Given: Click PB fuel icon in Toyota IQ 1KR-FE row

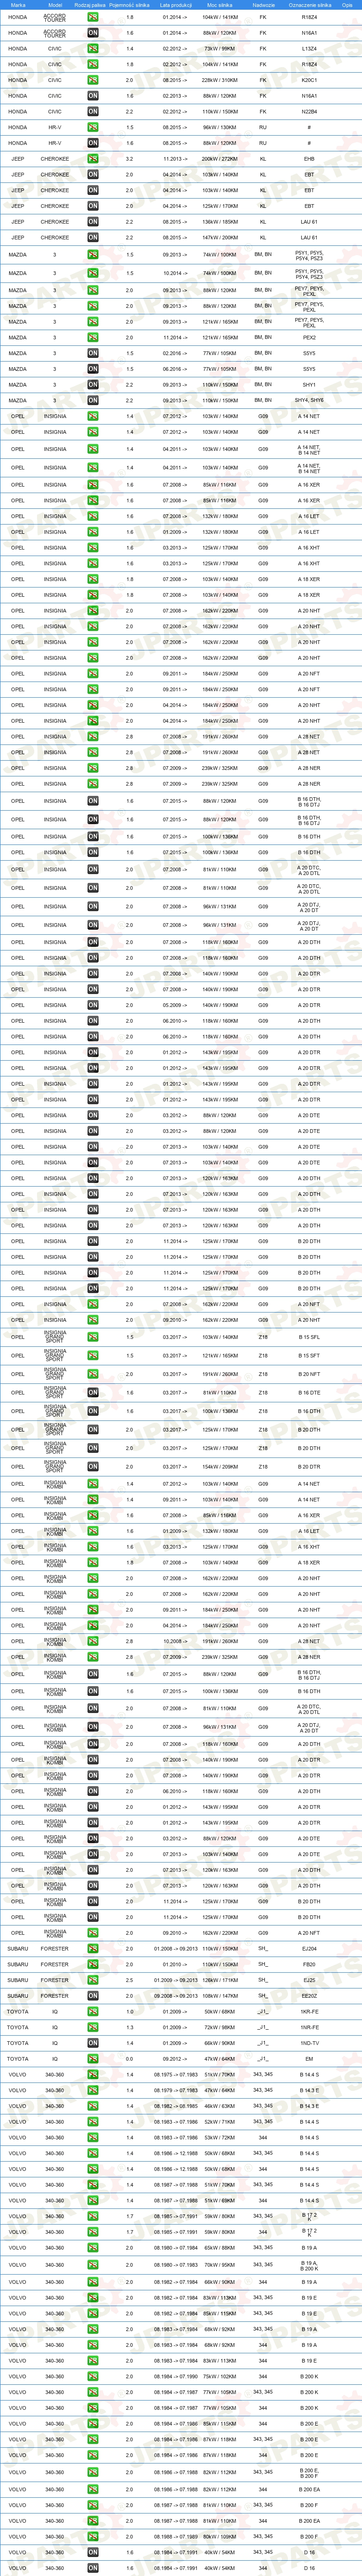Looking at the screenshot, I should click(93, 2012).
